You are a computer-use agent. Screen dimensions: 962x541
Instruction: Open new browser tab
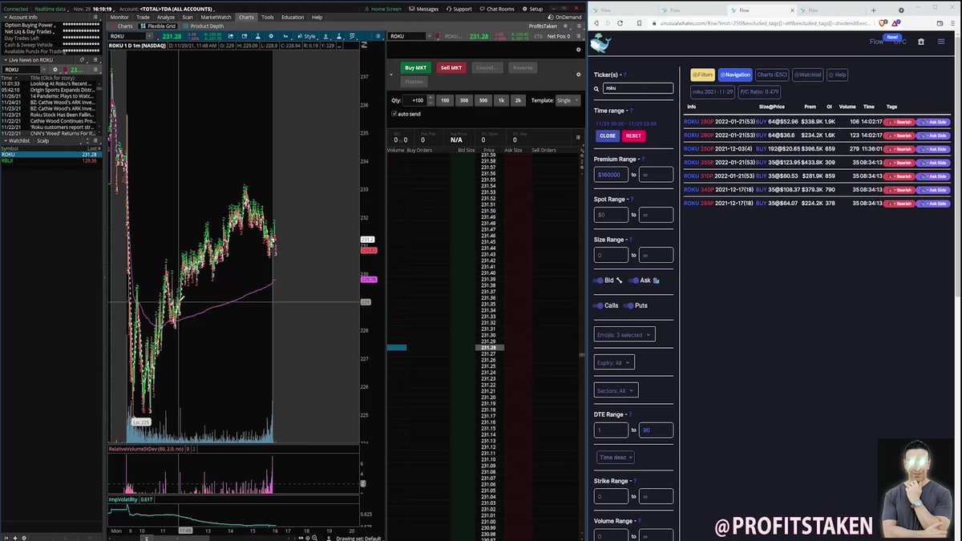(x=873, y=10)
